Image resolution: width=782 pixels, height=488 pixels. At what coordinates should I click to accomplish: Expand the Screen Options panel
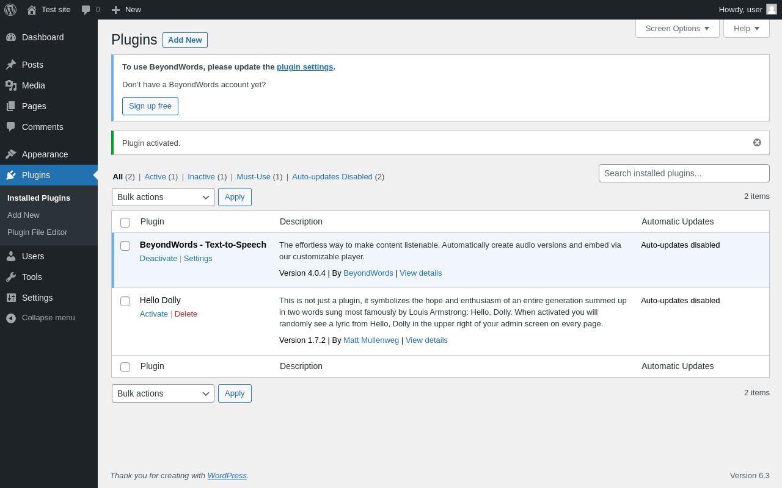[x=677, y=28]
